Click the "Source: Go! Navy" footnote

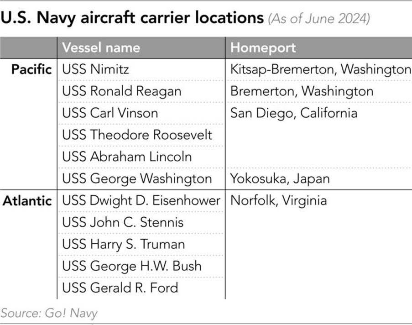coord(49,313)
